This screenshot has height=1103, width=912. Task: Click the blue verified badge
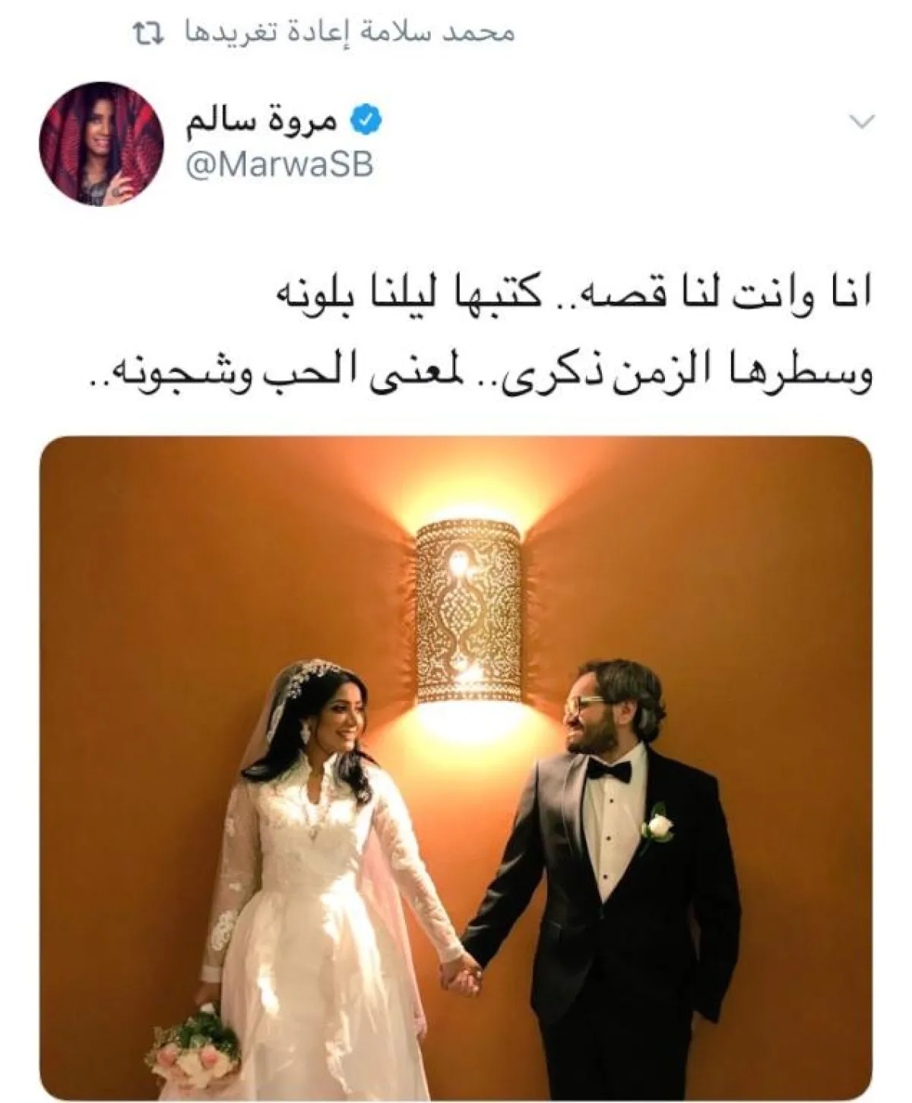(x=363, y=122)
